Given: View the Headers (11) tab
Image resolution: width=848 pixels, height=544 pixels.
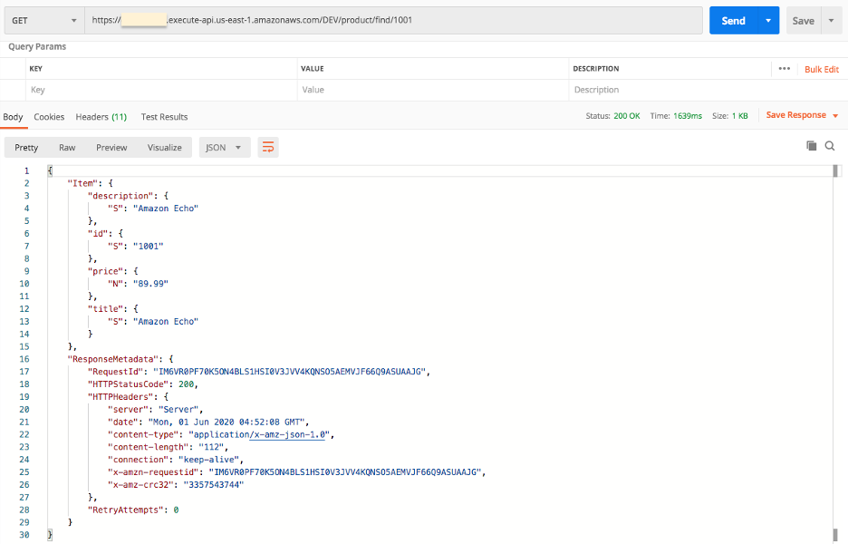Looking at the screenshot, I should tap(100, 116).
